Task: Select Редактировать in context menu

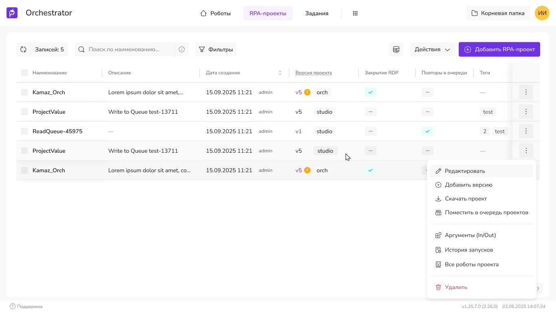Action: coord(482,171)
